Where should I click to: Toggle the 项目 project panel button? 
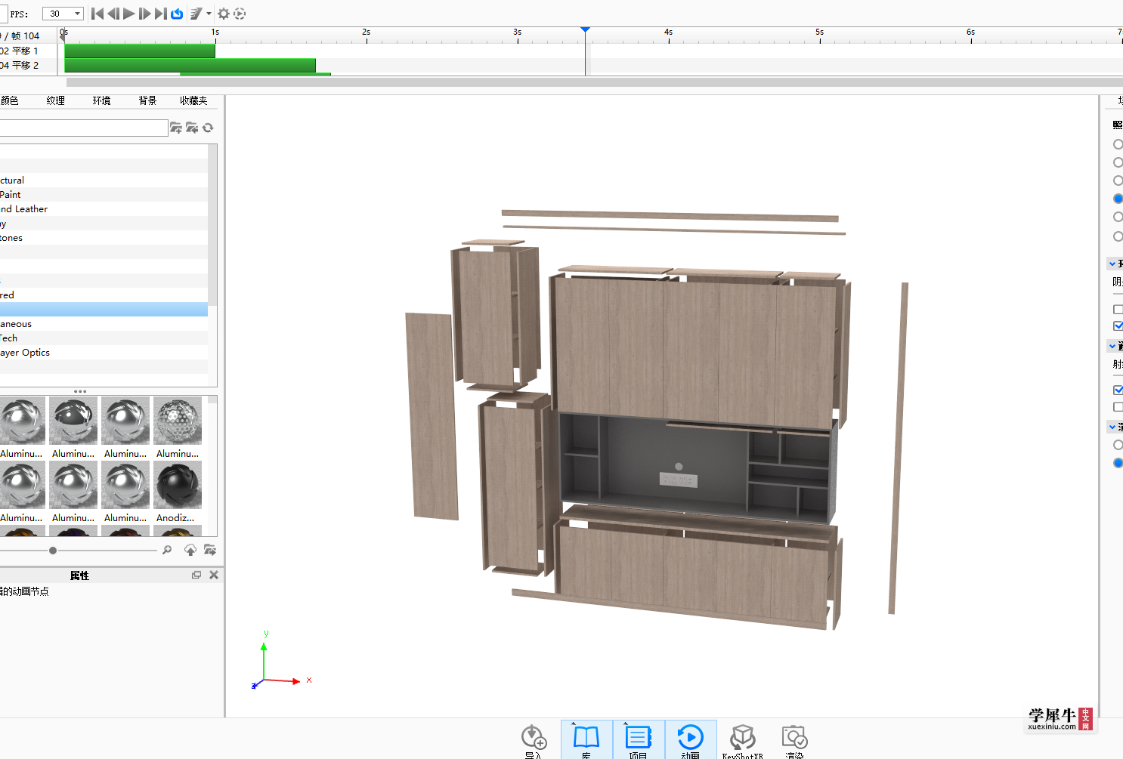click(639, 740)
